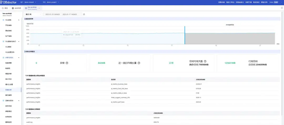This screenshot has width=284, height=125.
Task: Click 联系我们 link
Action: pos(256,2)
